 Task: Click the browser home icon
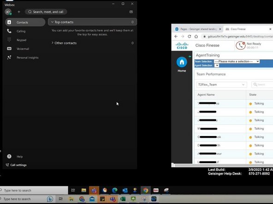[x=196, y=36]
